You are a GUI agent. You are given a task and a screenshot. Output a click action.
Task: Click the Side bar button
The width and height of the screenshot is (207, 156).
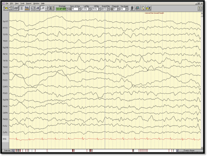pyautogui.click(x=7, y=150)
